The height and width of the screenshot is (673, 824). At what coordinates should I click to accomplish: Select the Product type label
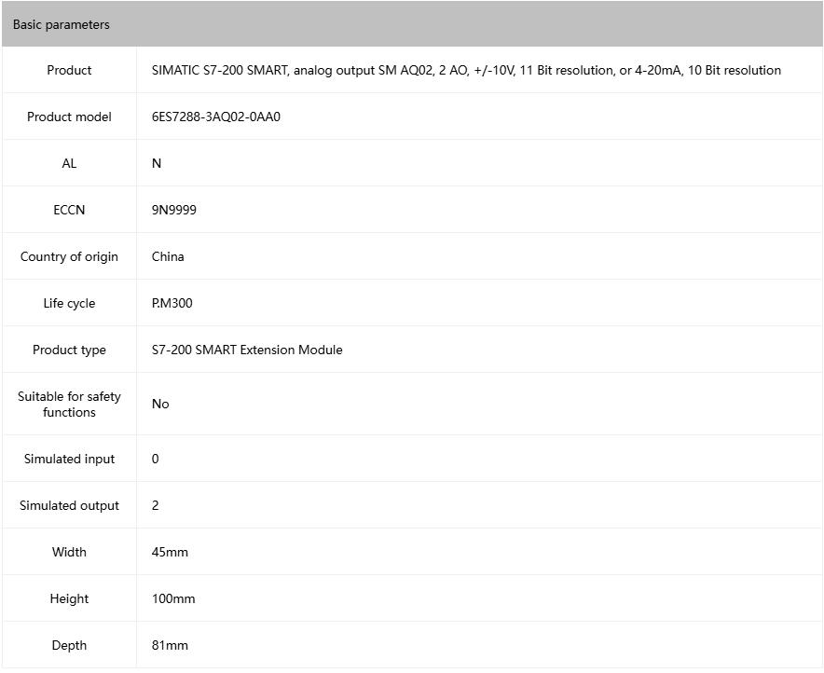tap(69, 350)
